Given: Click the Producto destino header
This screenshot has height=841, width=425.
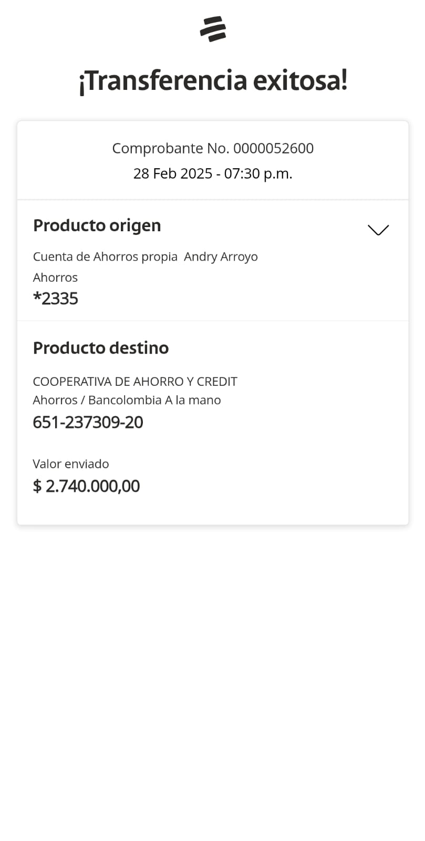Looking at the screenshot, I should (x=101, y=348).
